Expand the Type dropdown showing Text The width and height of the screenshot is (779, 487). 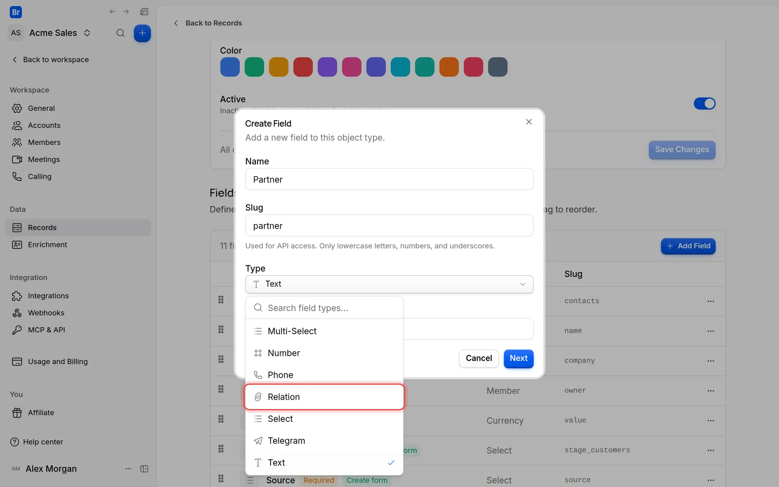[x=389, y=284]
